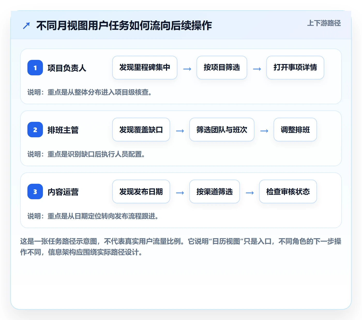The height and width of the screenshot is (320, 362).
Task: Click the number 1 badge for 项目负责人
Action: click(x=35, y=68)
